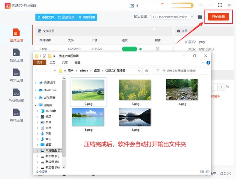
Task: Expand the Explorer ribbon with chevron
Action: click(203, 63)
